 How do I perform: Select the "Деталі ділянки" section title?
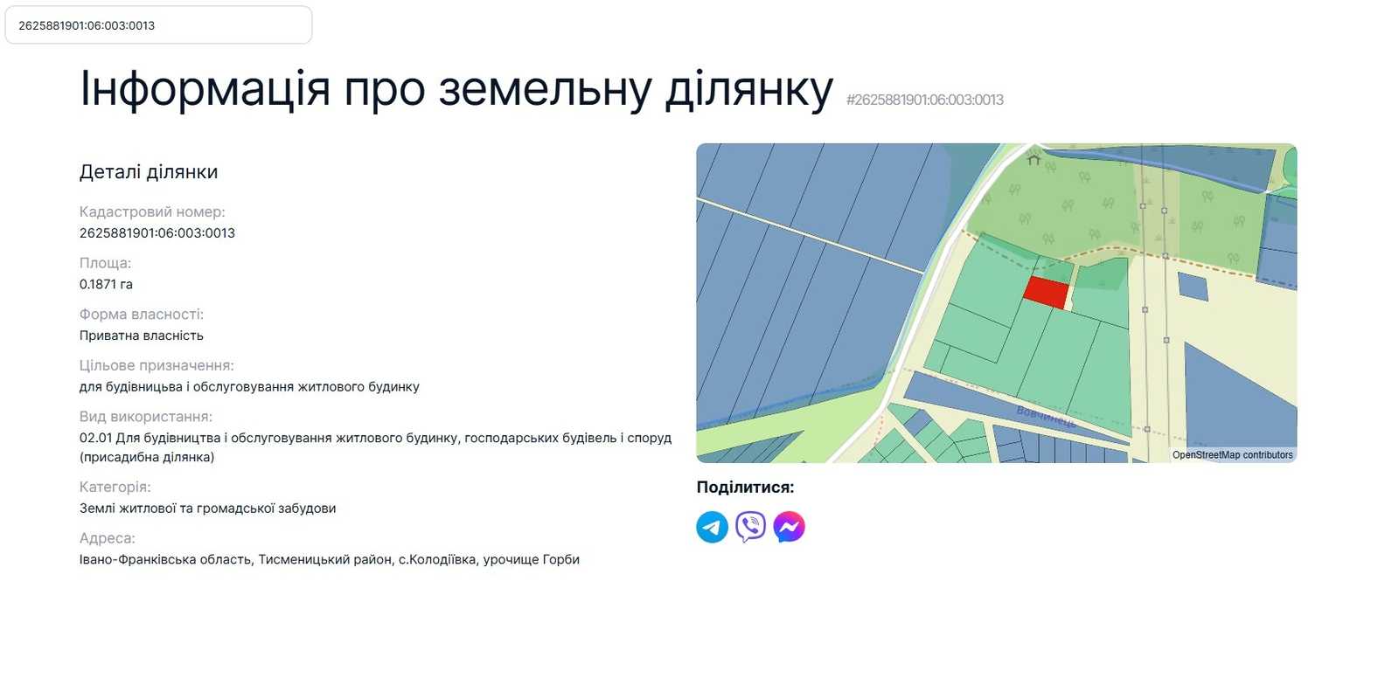coord(149,172)
